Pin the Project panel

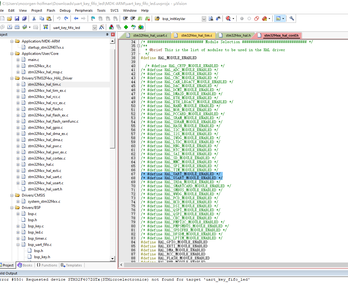click(107, 35)
